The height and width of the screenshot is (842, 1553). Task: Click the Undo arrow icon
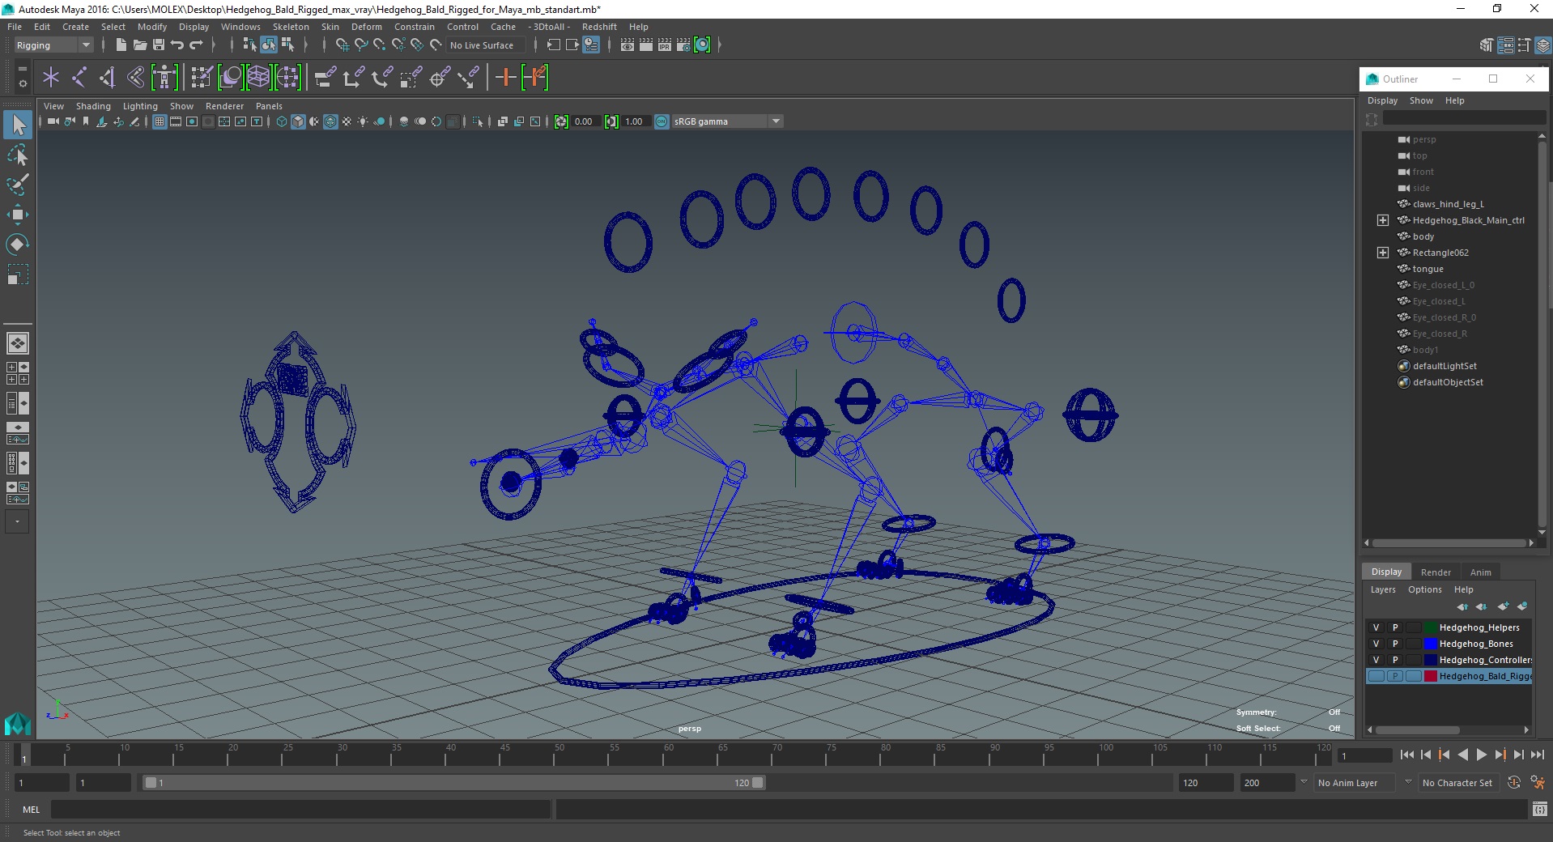177,45
